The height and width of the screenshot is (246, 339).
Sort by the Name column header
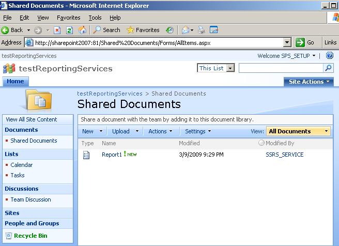[109, 143]
